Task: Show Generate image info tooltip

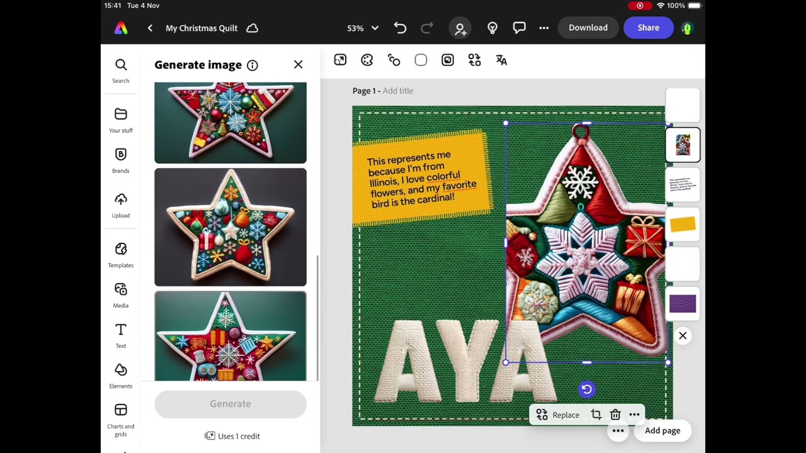Action: coord(253,65)
